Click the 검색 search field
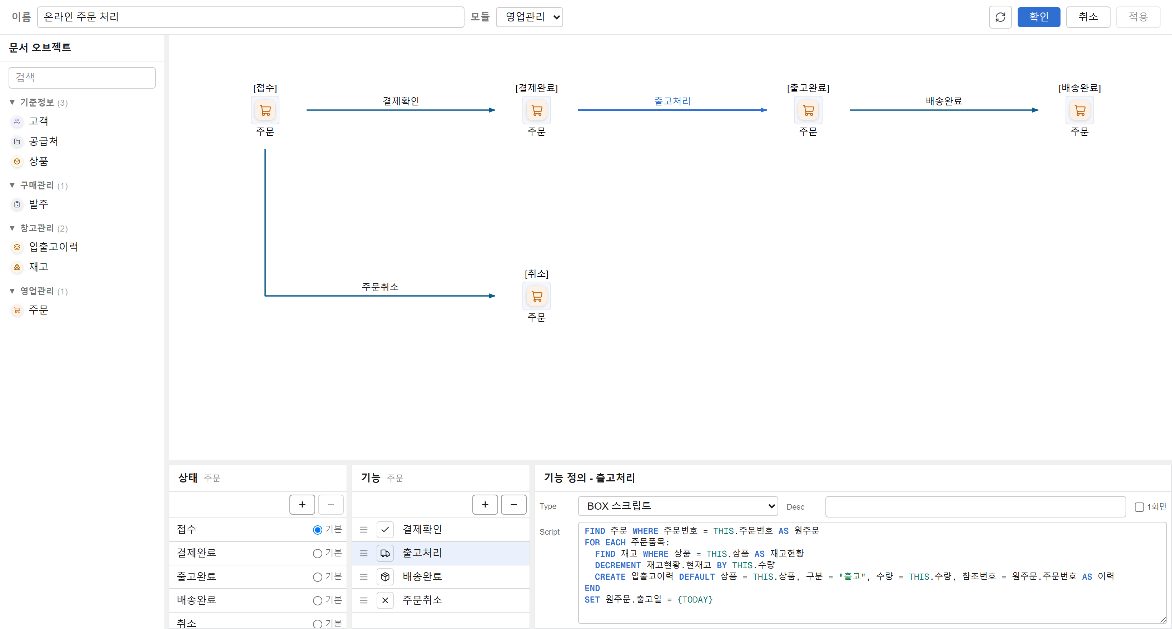The image size is (1172, 629). [x=82, y=78]
